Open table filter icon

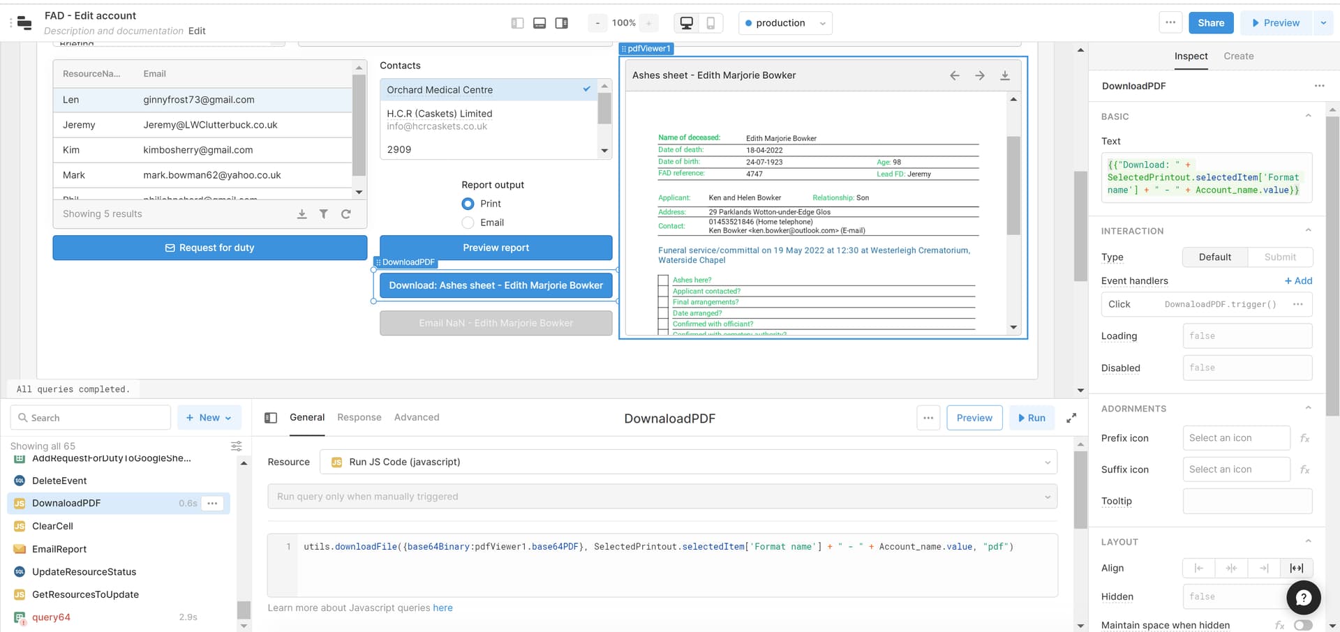point(324,214)
